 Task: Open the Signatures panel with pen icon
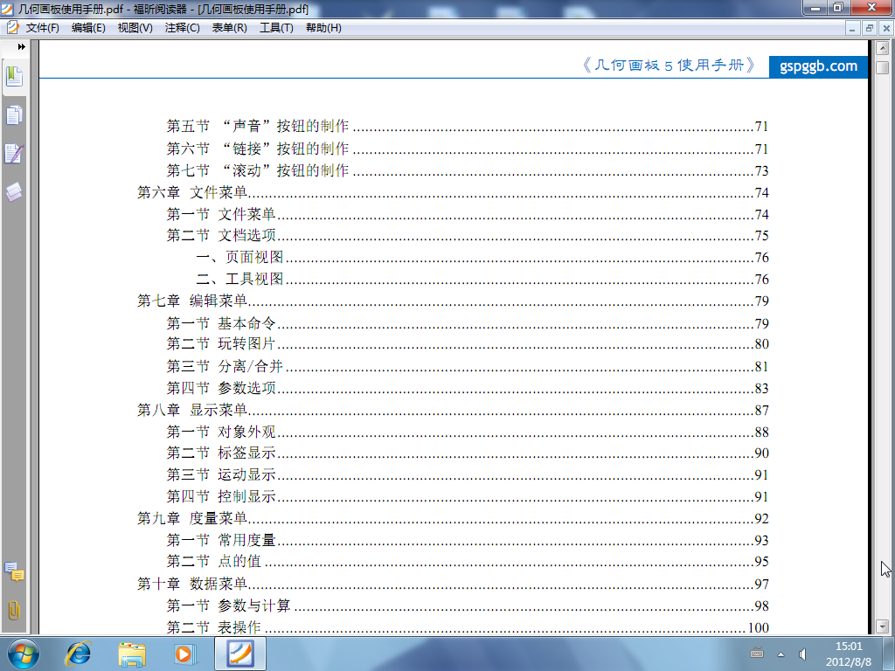click(14, 154)
